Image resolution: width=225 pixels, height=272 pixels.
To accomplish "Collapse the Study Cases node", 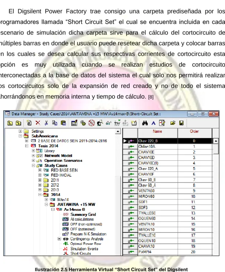I will 33,165.
